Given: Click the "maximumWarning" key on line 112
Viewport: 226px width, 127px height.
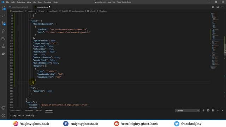Looking at the screenshot, I should [46, 74].
